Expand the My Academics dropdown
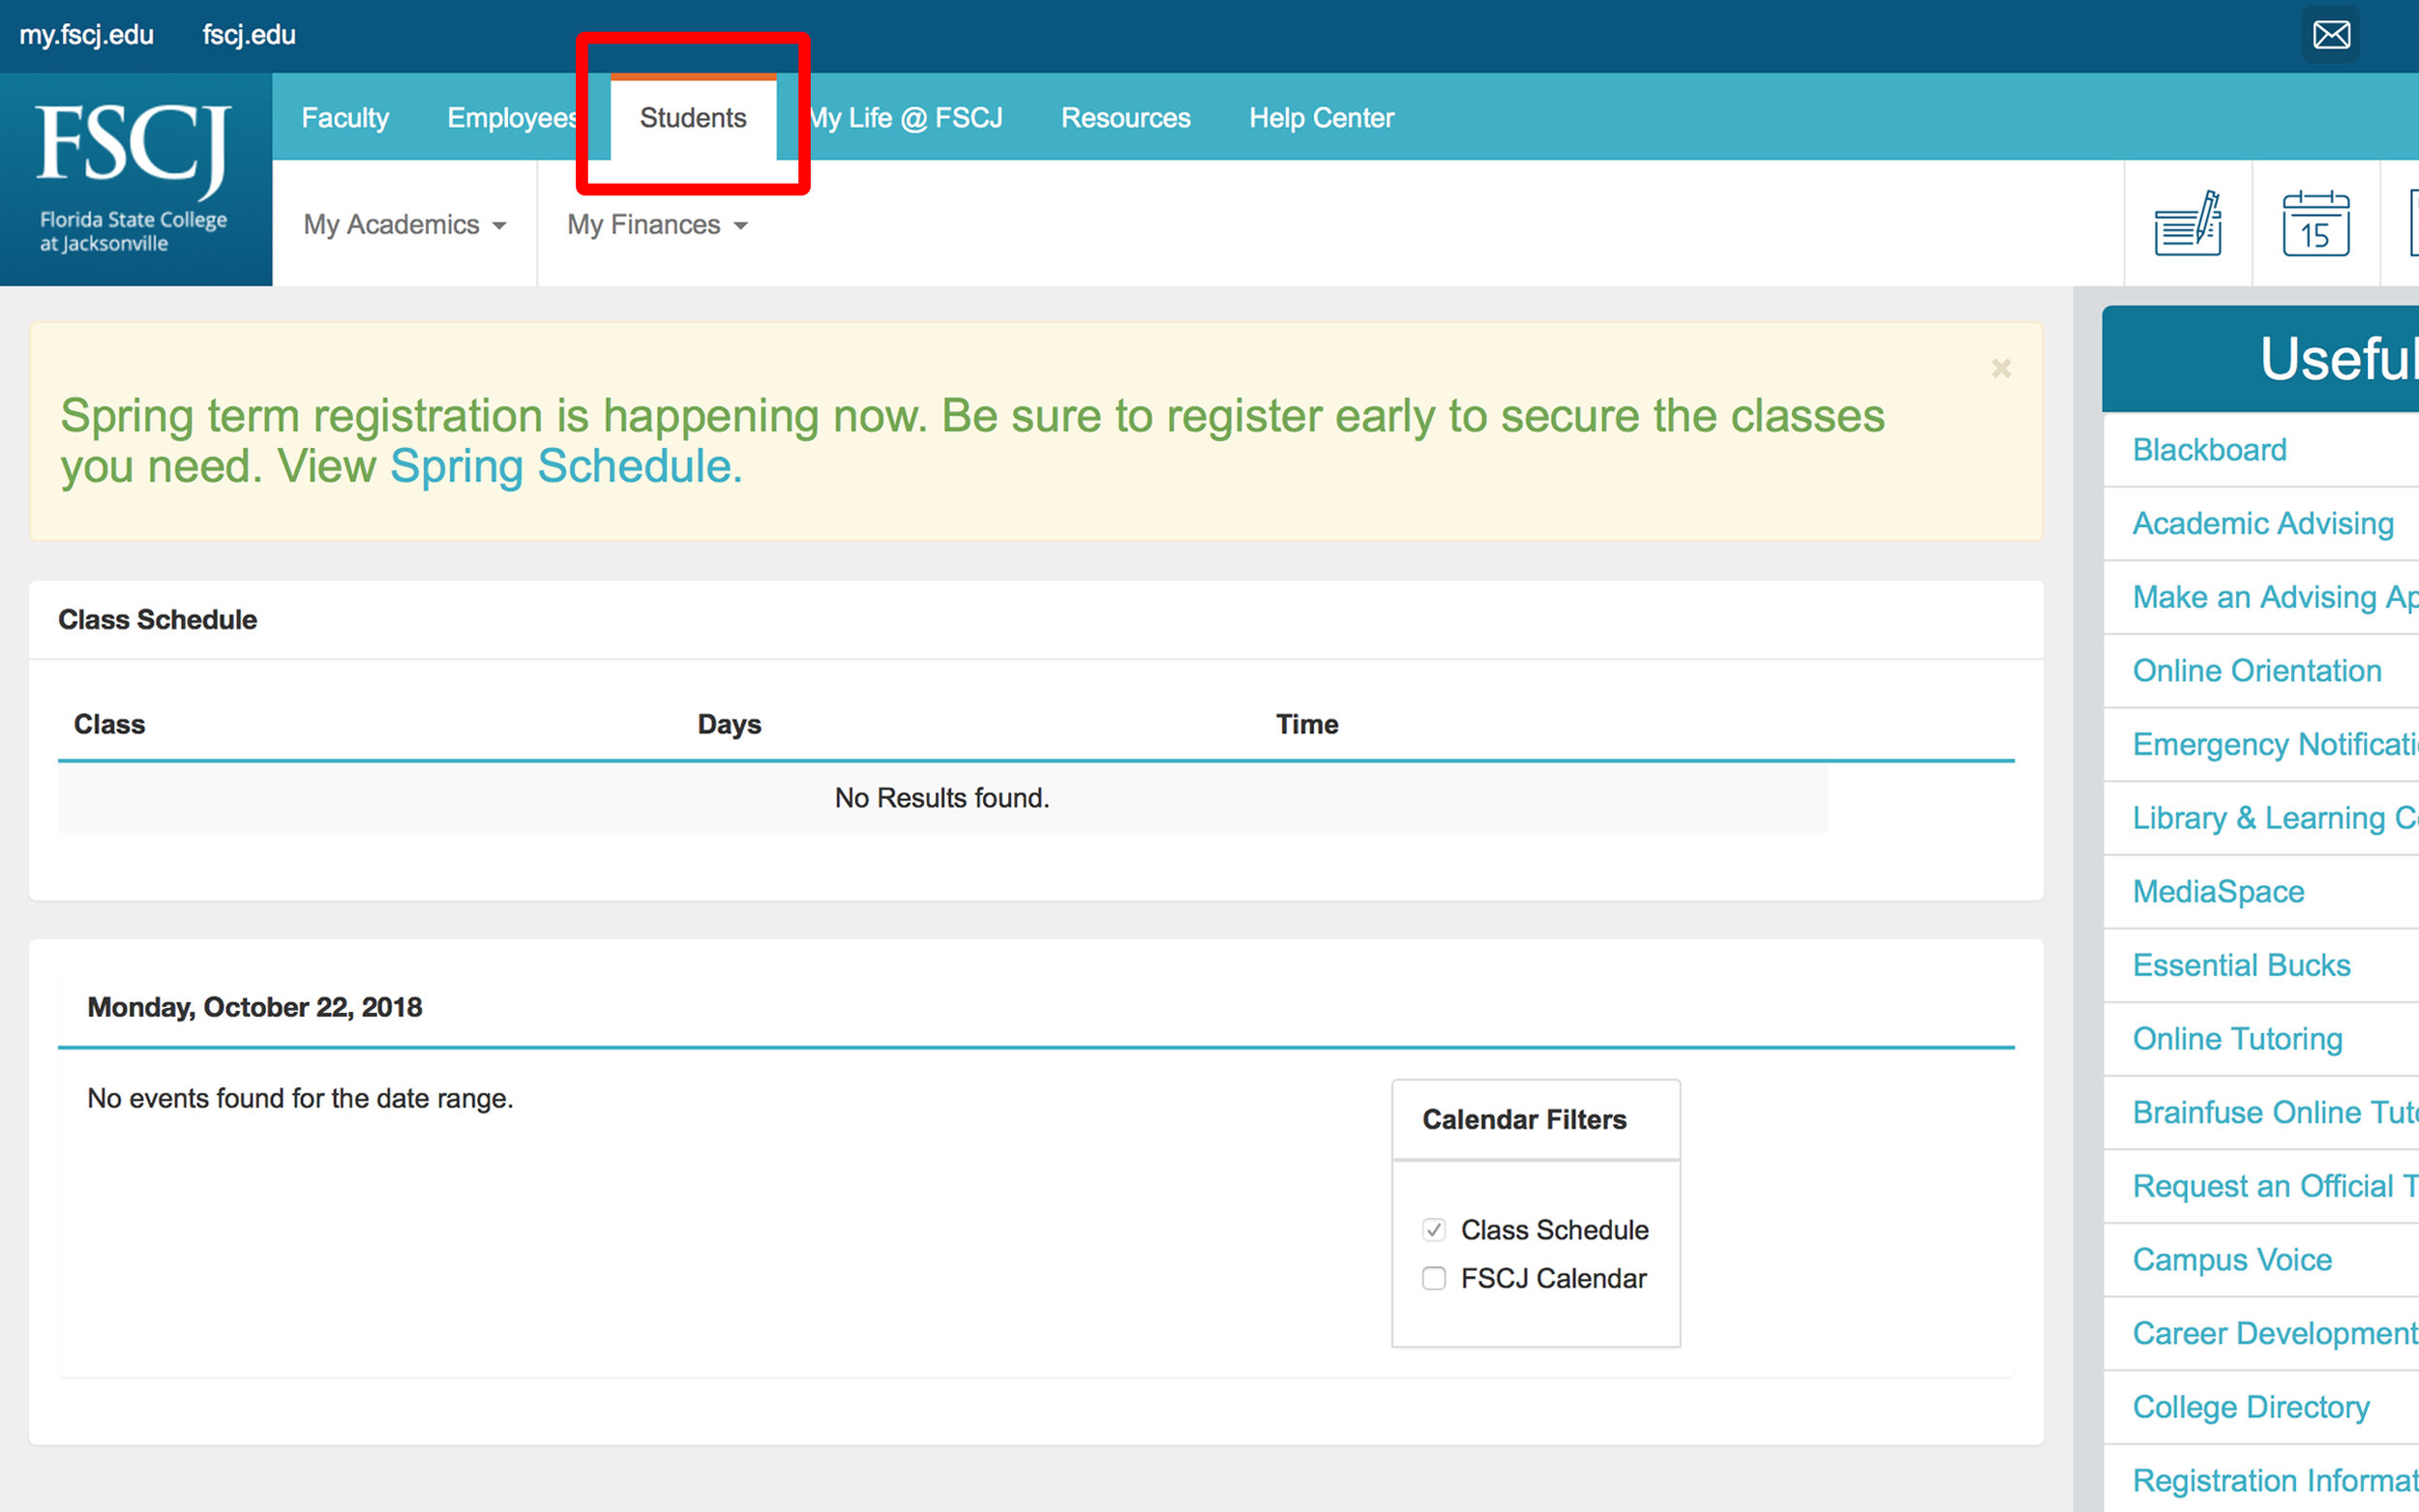Screen dimensions: 2419x1512 click(404, 224)
